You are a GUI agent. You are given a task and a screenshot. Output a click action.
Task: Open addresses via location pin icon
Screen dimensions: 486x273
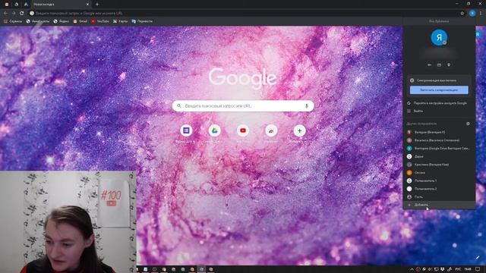tap(449, 65)
